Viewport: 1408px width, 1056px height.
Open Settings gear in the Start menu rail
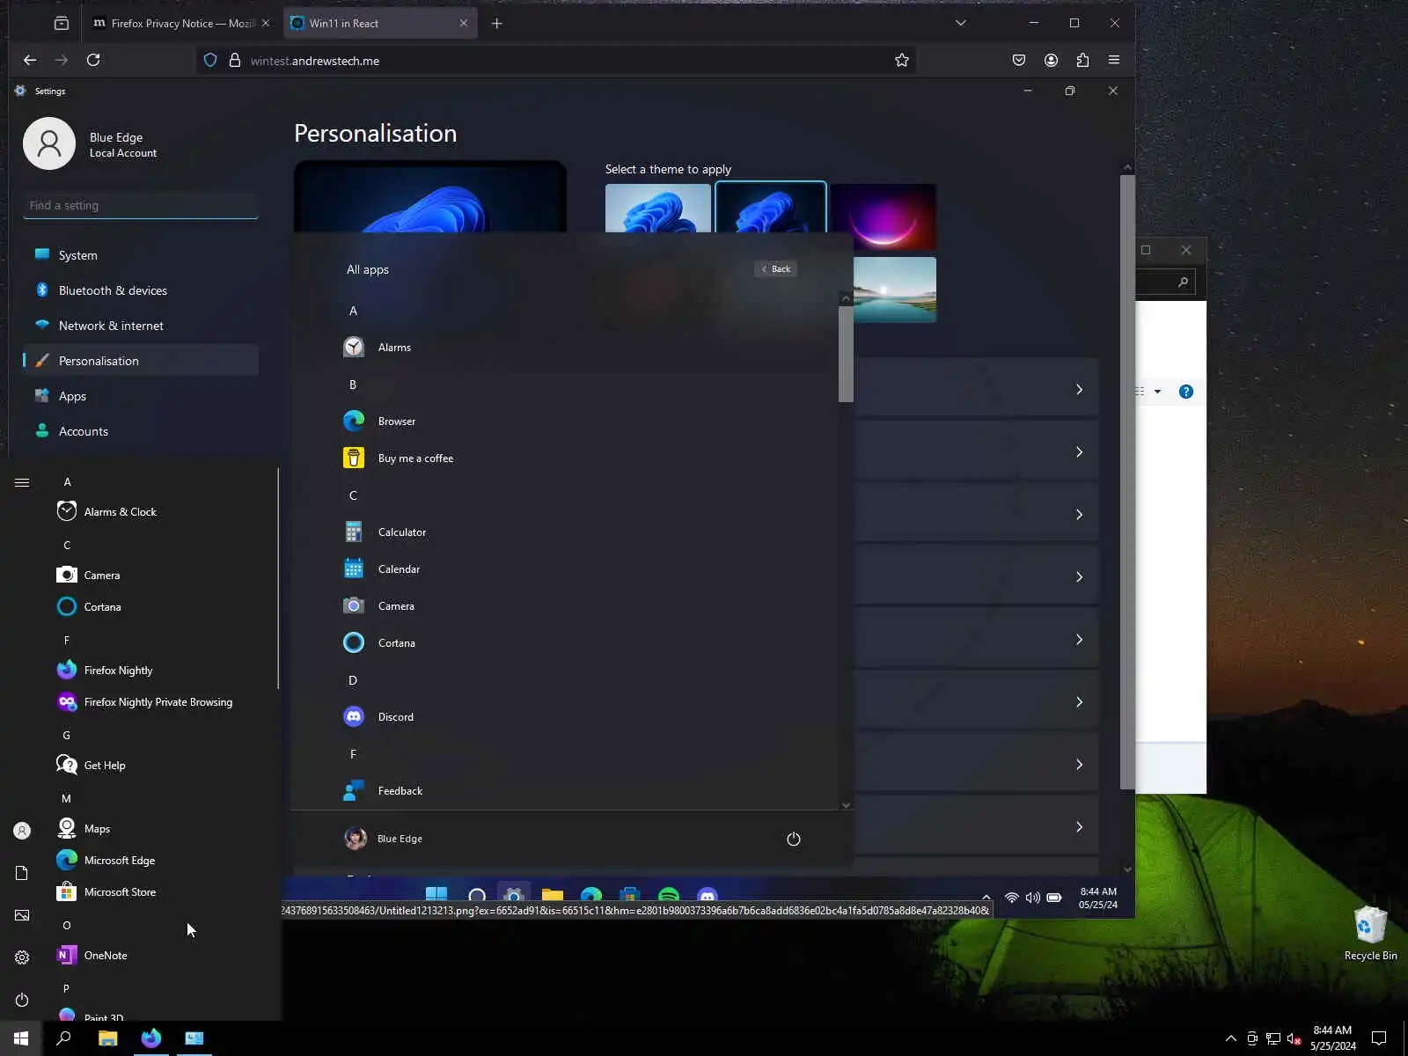pyautogui.click(x=22, y=957)
